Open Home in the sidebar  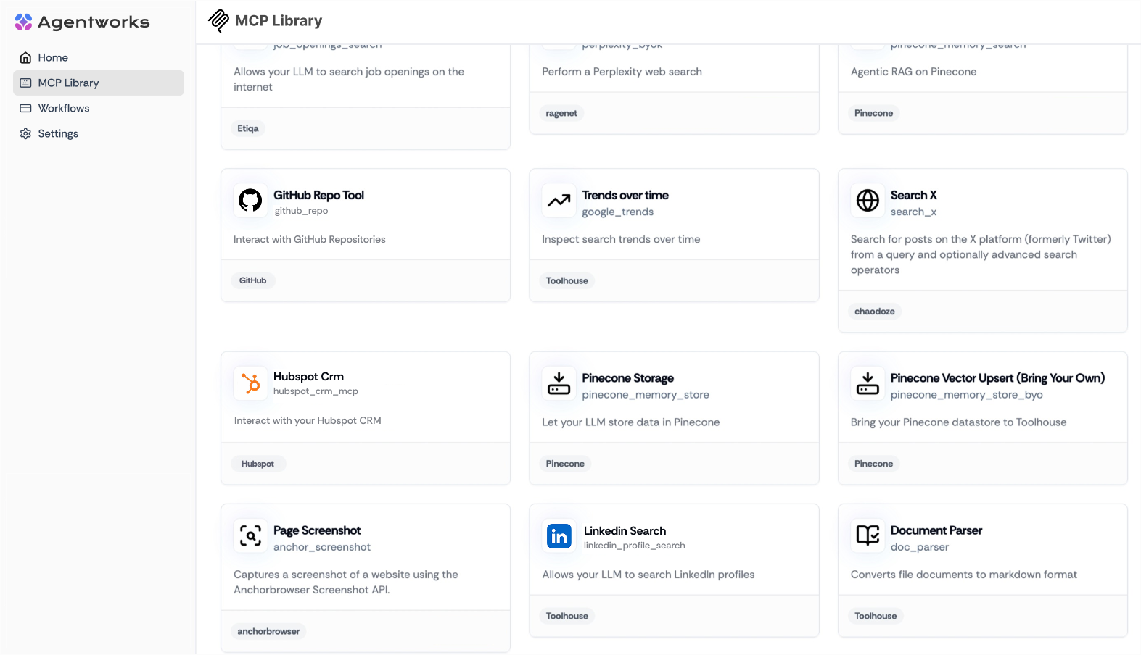[53, 58]
